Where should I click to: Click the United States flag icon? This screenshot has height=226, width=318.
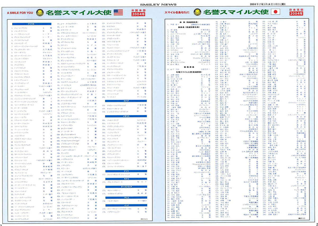point(118,12)
